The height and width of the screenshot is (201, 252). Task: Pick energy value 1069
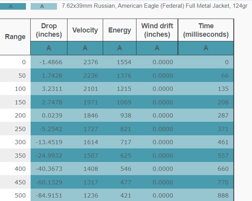[124, 102]
